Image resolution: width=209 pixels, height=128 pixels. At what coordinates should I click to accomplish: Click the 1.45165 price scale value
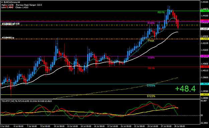coord(205,2)
